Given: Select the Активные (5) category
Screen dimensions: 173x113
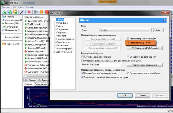Looking at the screenshot, I should coord(10,27).
